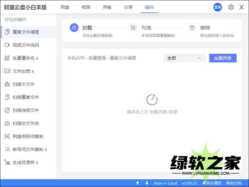The height and width of the screenshot is (187, 249).
Task: Select 视频文件洗码 plugin in sidebar
Action: (x=26, y=45)
